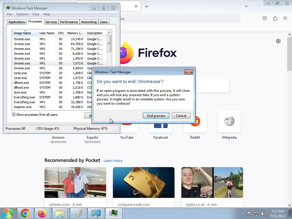The height and width of the screenshot is (219, 292).
Task: Open the stylist.co.uk article thumbnail
Action: point(212,182)
